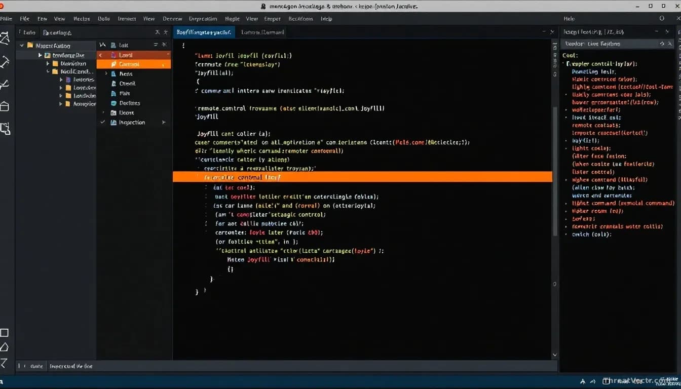Click the box-shaped icon in the left sidebar
The width and height of the screenshot is (681, 389).
(5, 106)
